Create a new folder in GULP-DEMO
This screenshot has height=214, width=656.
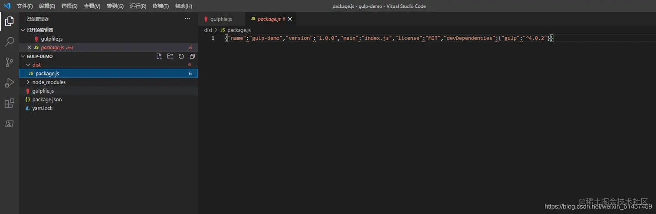[x=170, y=56]
